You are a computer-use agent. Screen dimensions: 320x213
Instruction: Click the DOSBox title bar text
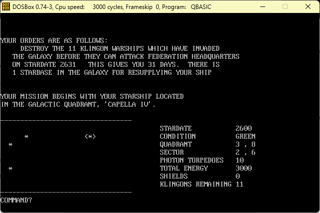[112, 7]
